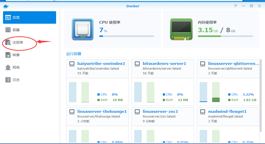Click the qbittorrent RAM bar chart

click(x=216, y=92)
